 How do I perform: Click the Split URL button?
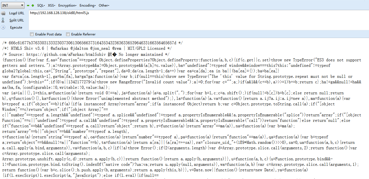[13, 20]
